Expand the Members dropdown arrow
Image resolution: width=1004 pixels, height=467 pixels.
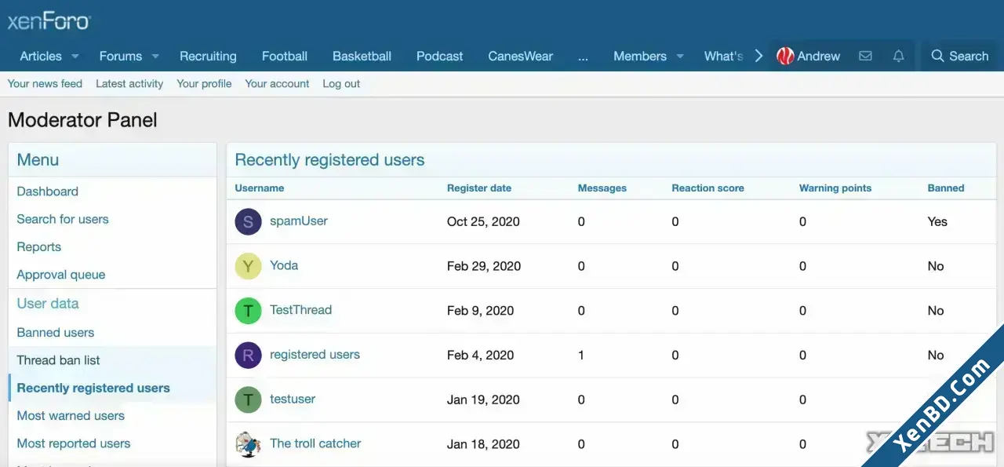pos(680,57)
